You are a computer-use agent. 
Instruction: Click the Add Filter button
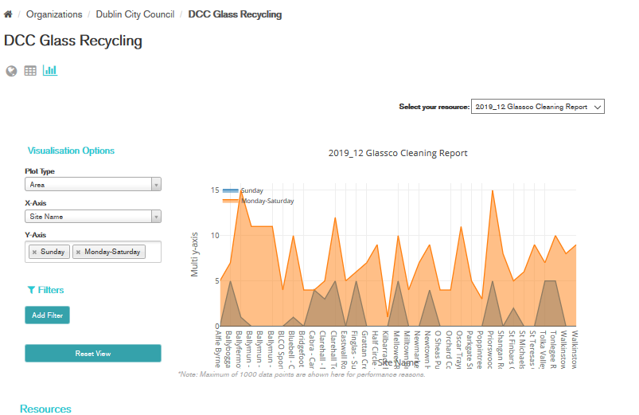click(48, 315)
